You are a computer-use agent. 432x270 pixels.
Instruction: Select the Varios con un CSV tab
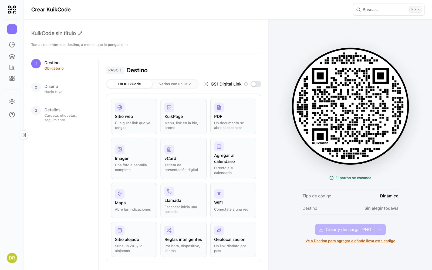[x=175, y=84]
